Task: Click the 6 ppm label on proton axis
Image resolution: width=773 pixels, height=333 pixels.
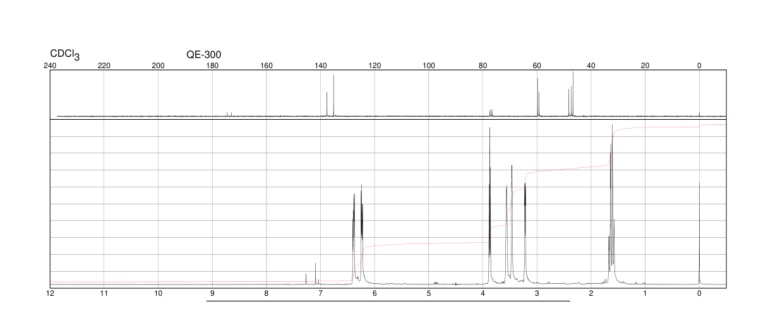Action: 375,294
